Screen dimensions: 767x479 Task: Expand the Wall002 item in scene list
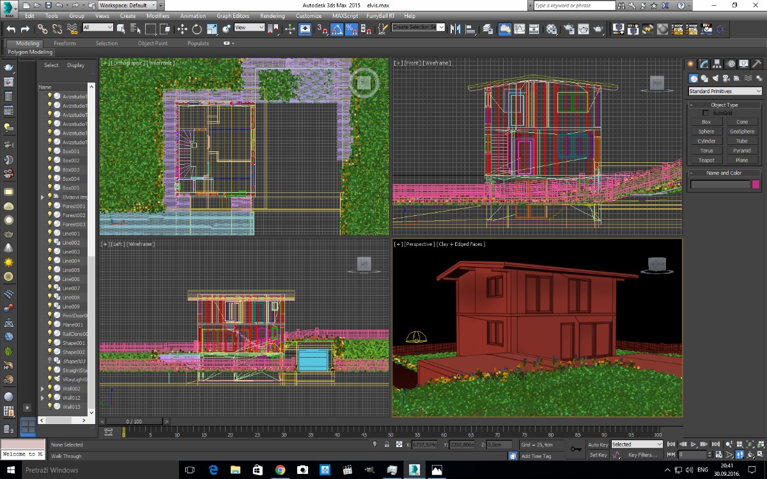[42, 388]
